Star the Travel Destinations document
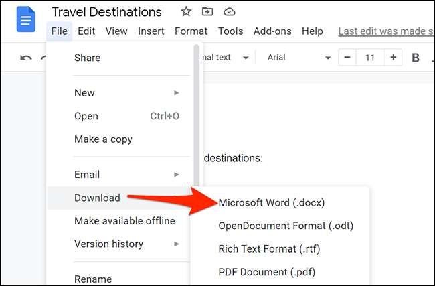This screenshot has height=286, width=435. (186, 12)
